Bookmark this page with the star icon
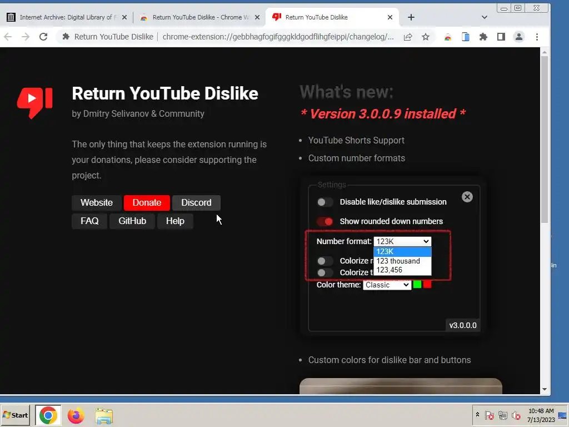569x427 pixels. [x=426, y=37]
